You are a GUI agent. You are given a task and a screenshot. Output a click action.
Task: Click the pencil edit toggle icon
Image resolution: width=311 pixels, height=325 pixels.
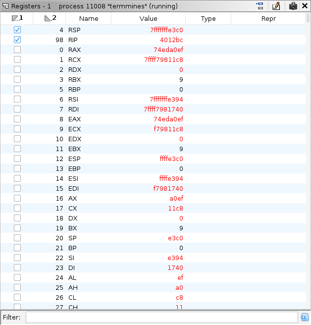tap(276, 6)
